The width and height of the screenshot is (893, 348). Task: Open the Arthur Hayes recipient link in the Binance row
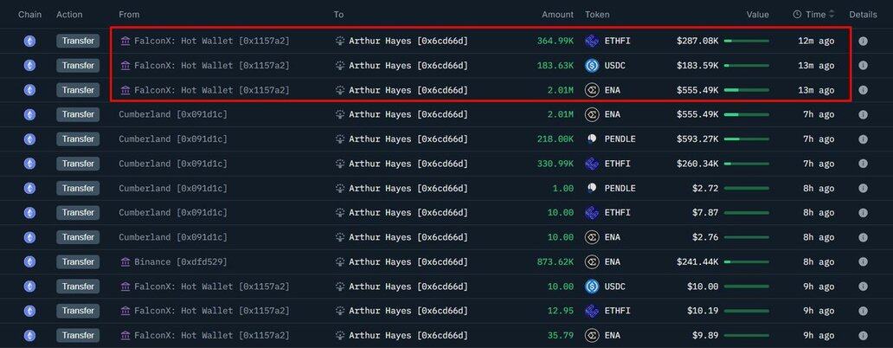(x=408, y=262)
